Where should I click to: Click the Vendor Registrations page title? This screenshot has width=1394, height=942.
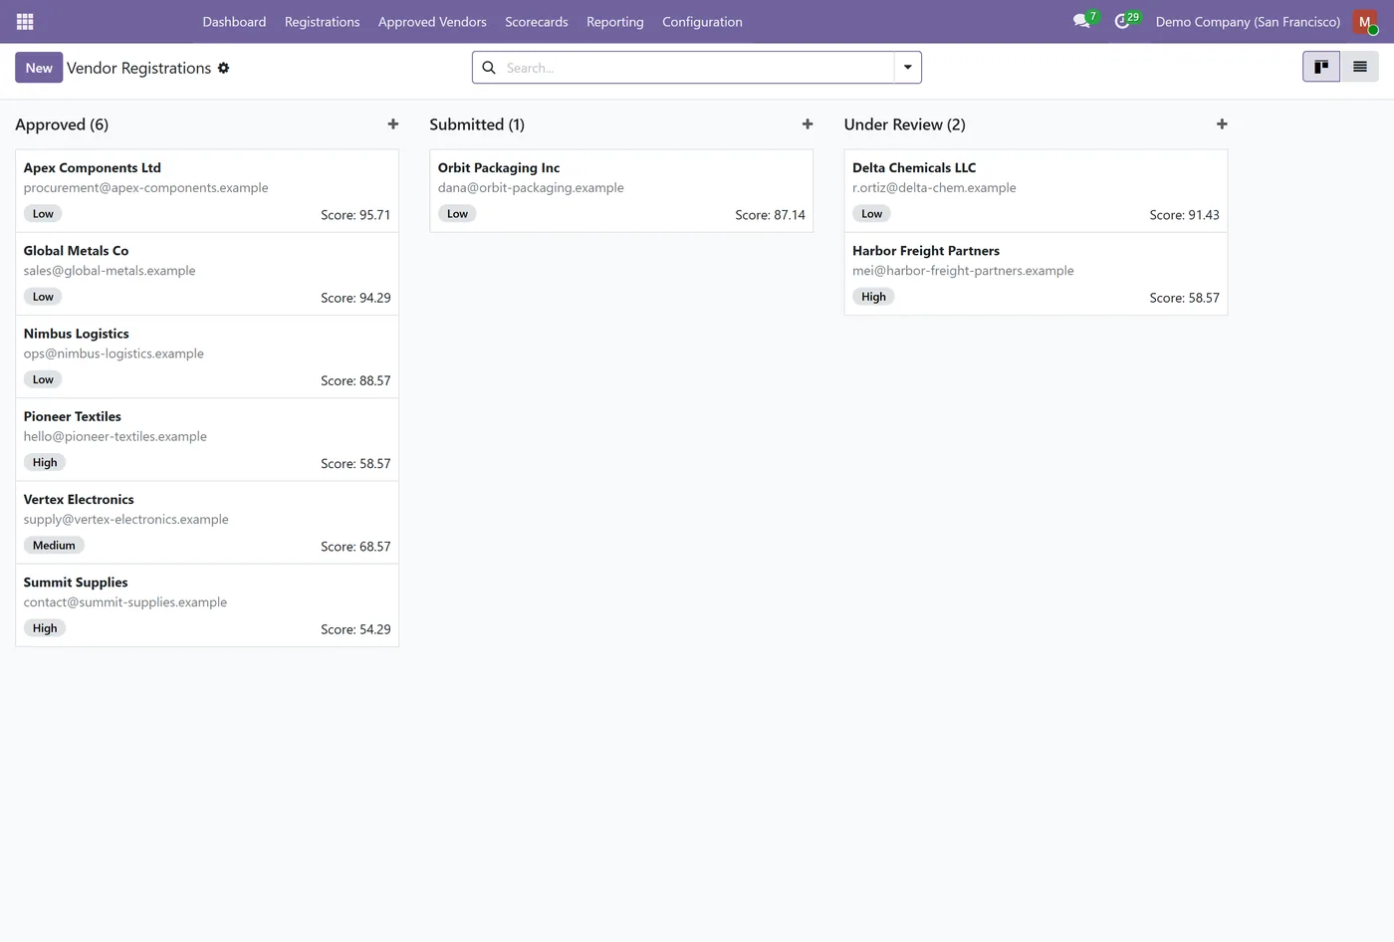(x=138, y=68)
